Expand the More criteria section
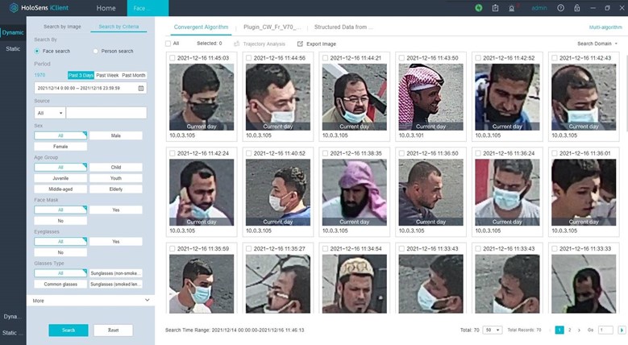 tap(90, 301)
